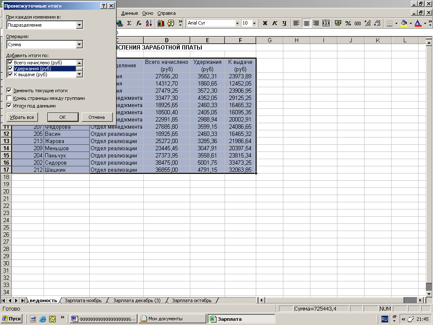Open Borders dropdown arrow
The width and height of the screenshot is (433, 325).
396,23
